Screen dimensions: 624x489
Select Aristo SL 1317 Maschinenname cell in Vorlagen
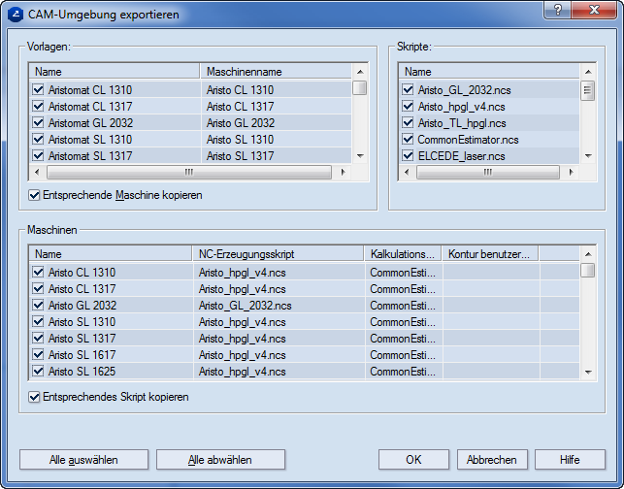point(277,156)
